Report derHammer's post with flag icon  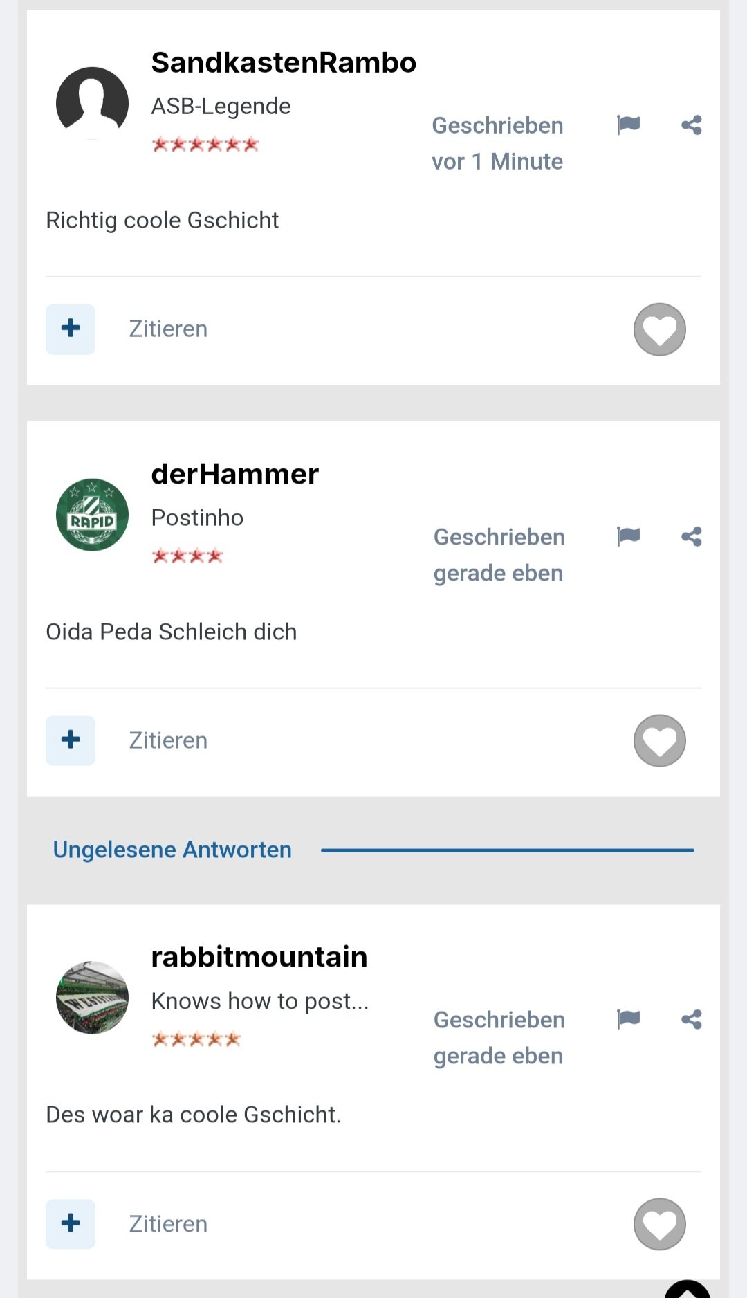click(x=628, y=536)
